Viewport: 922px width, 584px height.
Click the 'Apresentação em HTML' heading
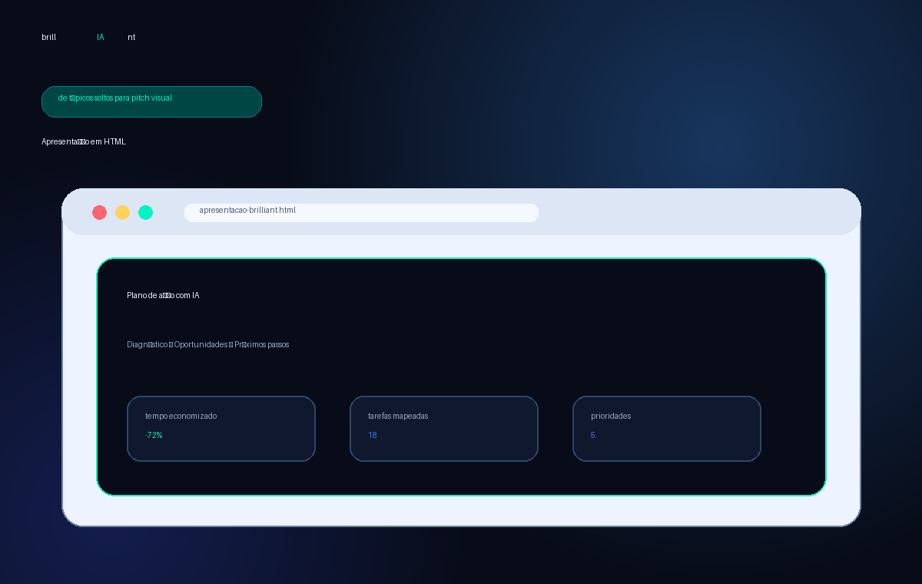coord(84,141)
